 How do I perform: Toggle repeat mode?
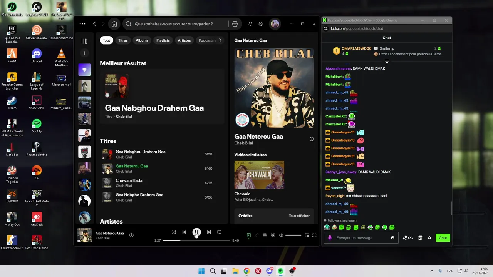click(219, 232)
